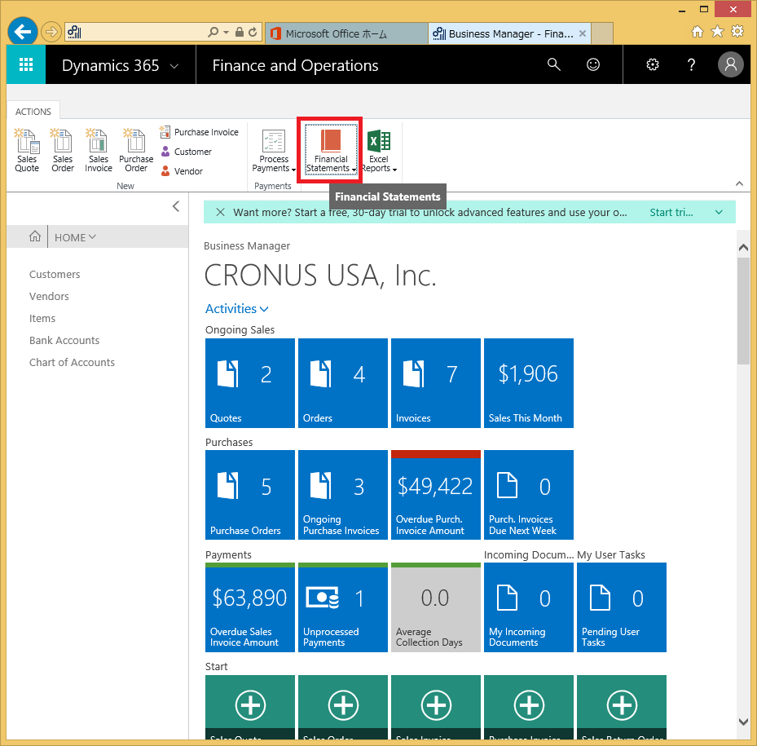Open Overdue Purch. Invoice Amount tile
The height and width of the screenshot is (746, 757).
(435, 495)
